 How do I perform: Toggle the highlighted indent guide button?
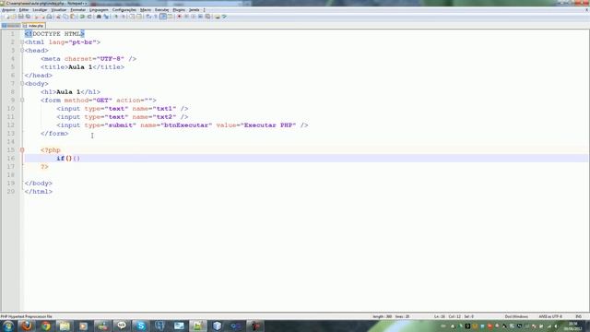(163, 17)
